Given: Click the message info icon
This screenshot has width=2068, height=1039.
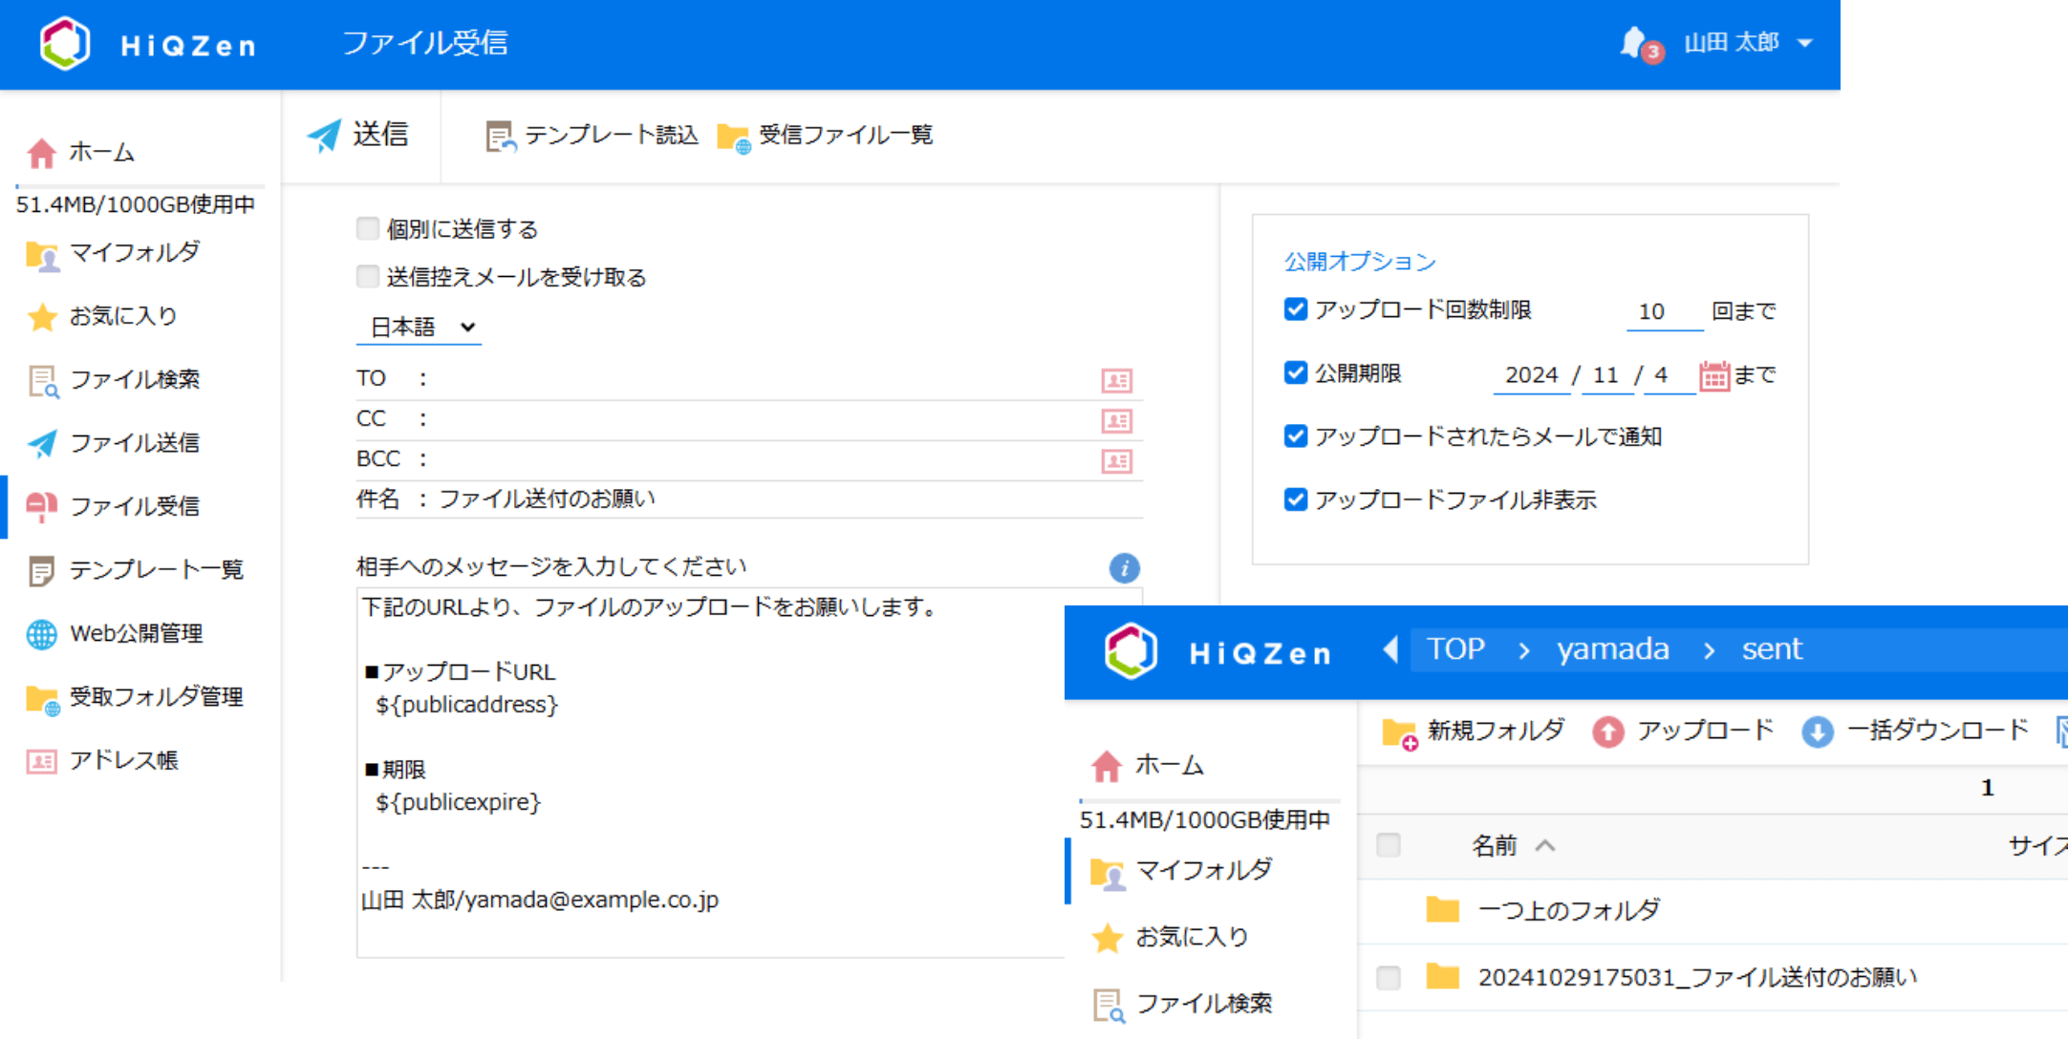Looking at the screenshot, I should [x=1125, y=568].
